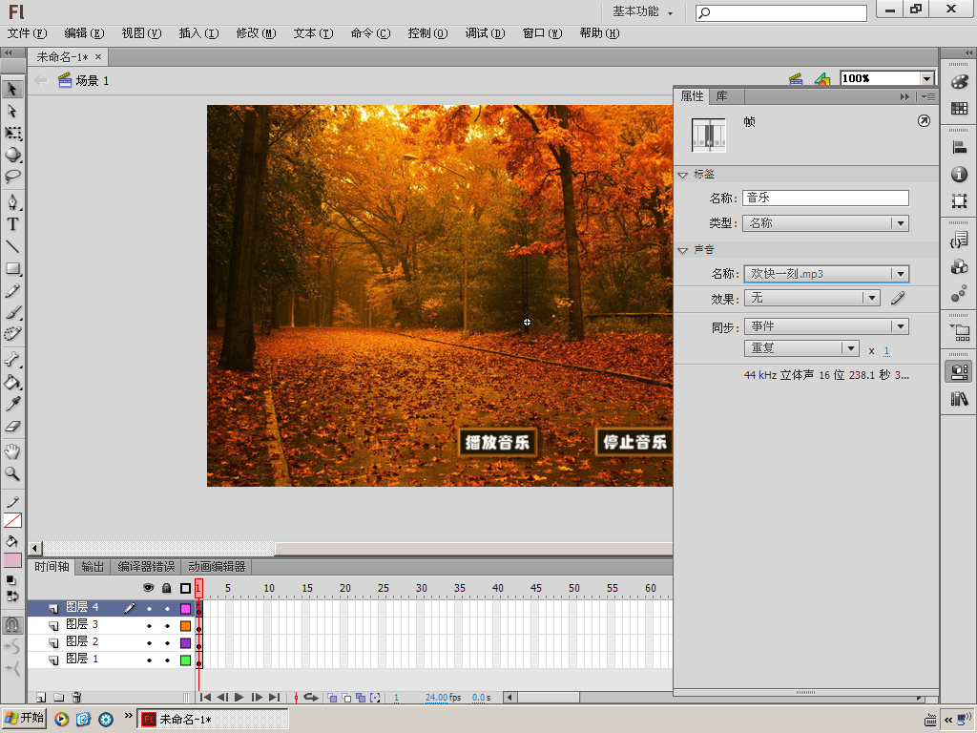
Task: Select the Pen tool
Action: pyautogui.click(x=11, y=202)
